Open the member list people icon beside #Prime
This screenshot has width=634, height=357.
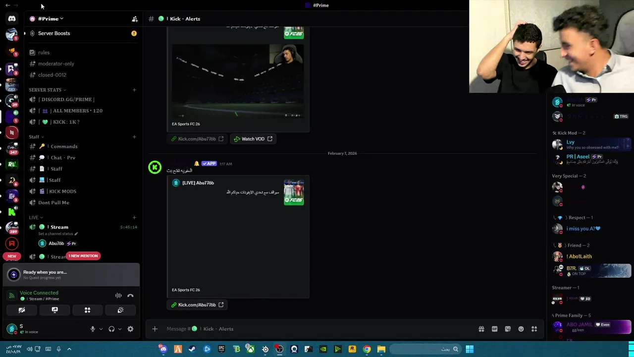[x=134, y=19]
